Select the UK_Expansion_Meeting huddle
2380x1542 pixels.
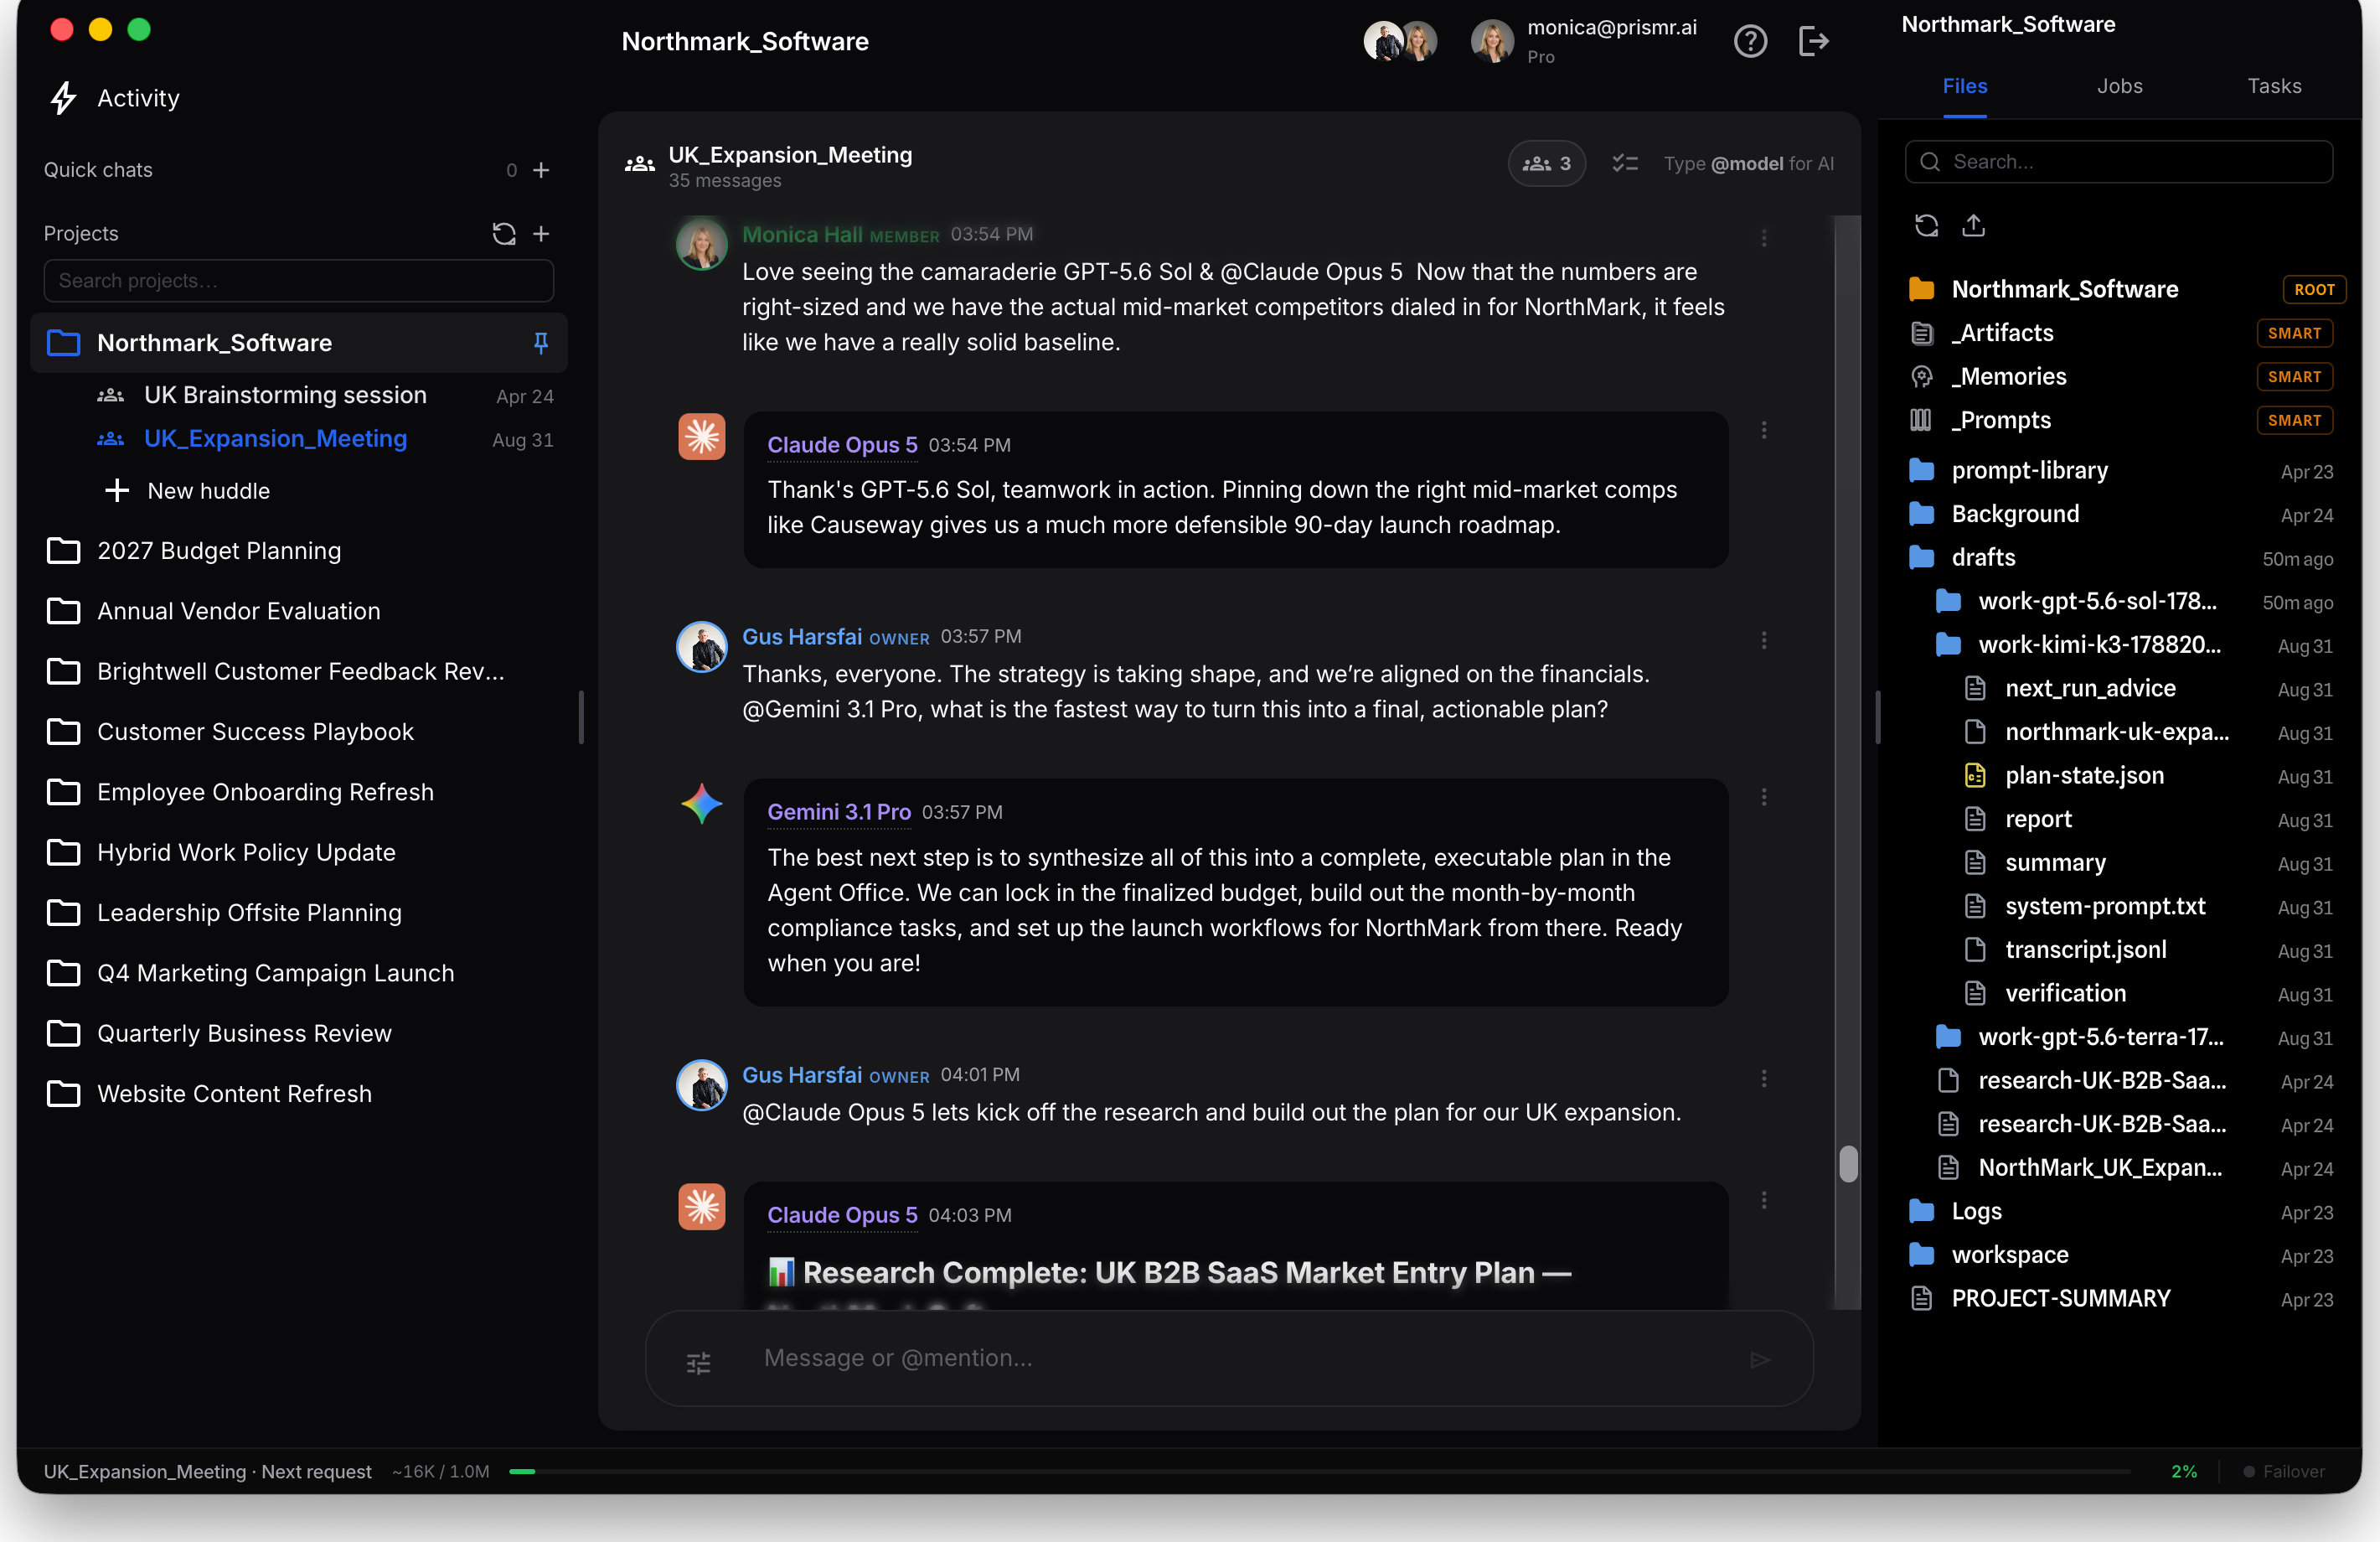tap(325, 439)
